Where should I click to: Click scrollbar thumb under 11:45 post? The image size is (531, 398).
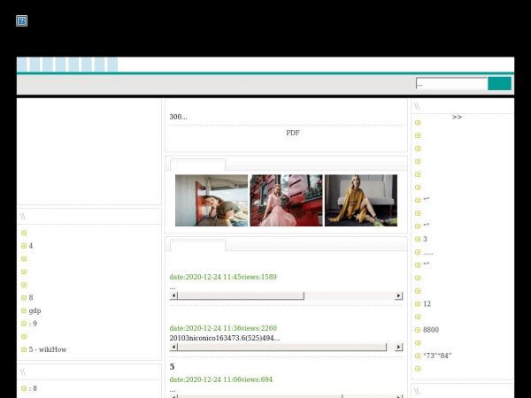point(241,295)
